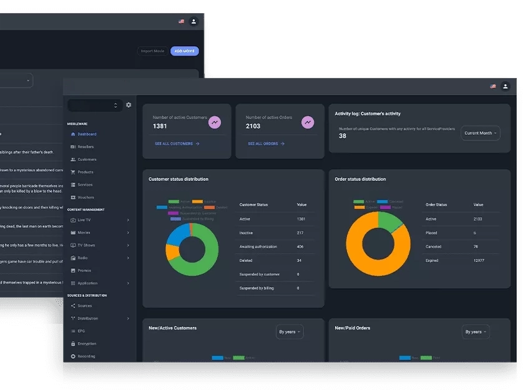Toggle blue New legend in New/Active Customers chart
Screen dimensions: 523x390
pyautogui.click(x=217, y=358)
